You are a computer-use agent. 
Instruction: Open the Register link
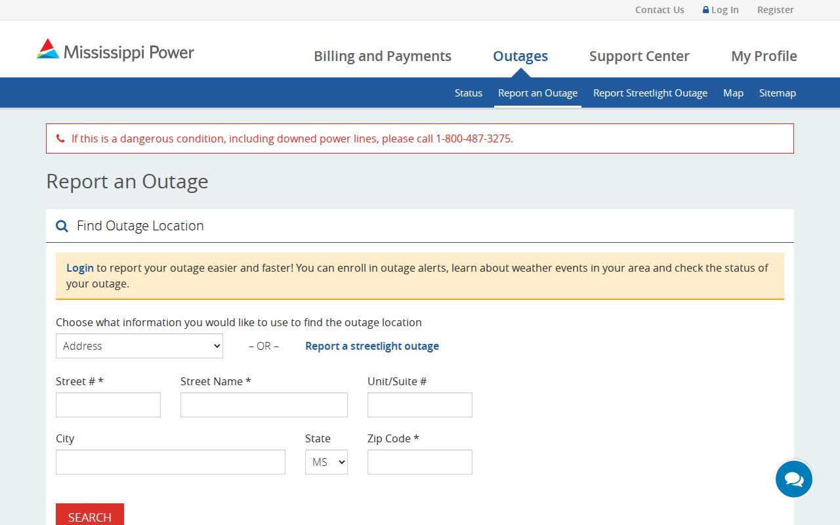coord(776,10)
